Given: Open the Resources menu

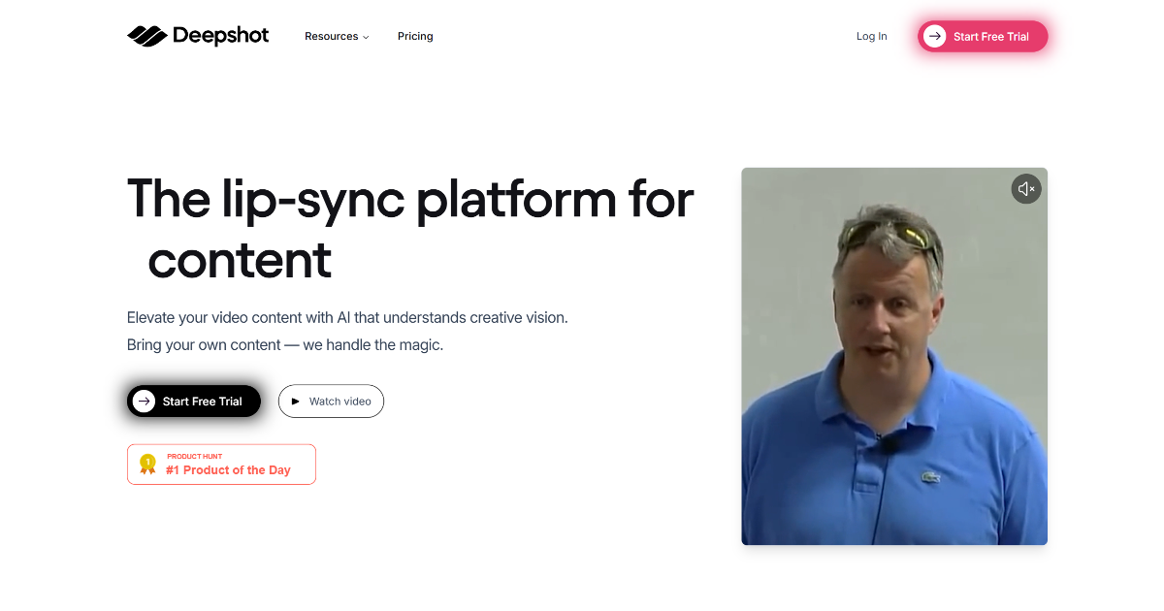Looking at the screenshot, I should point(332,37).
